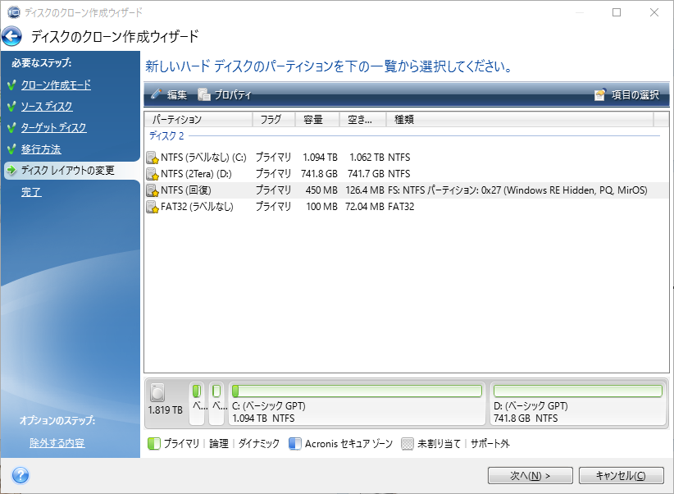Click the プロパティ toolbar icon
Viewport: 674px width, 494px height.
coord(204,94)
